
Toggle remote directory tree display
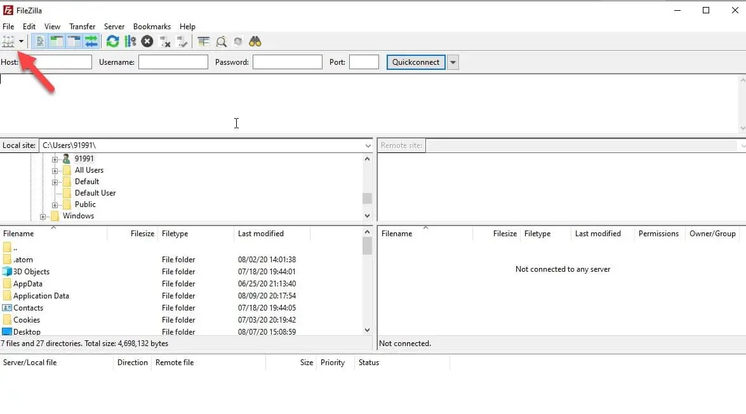pyautogui.click(x=74, y=41)
